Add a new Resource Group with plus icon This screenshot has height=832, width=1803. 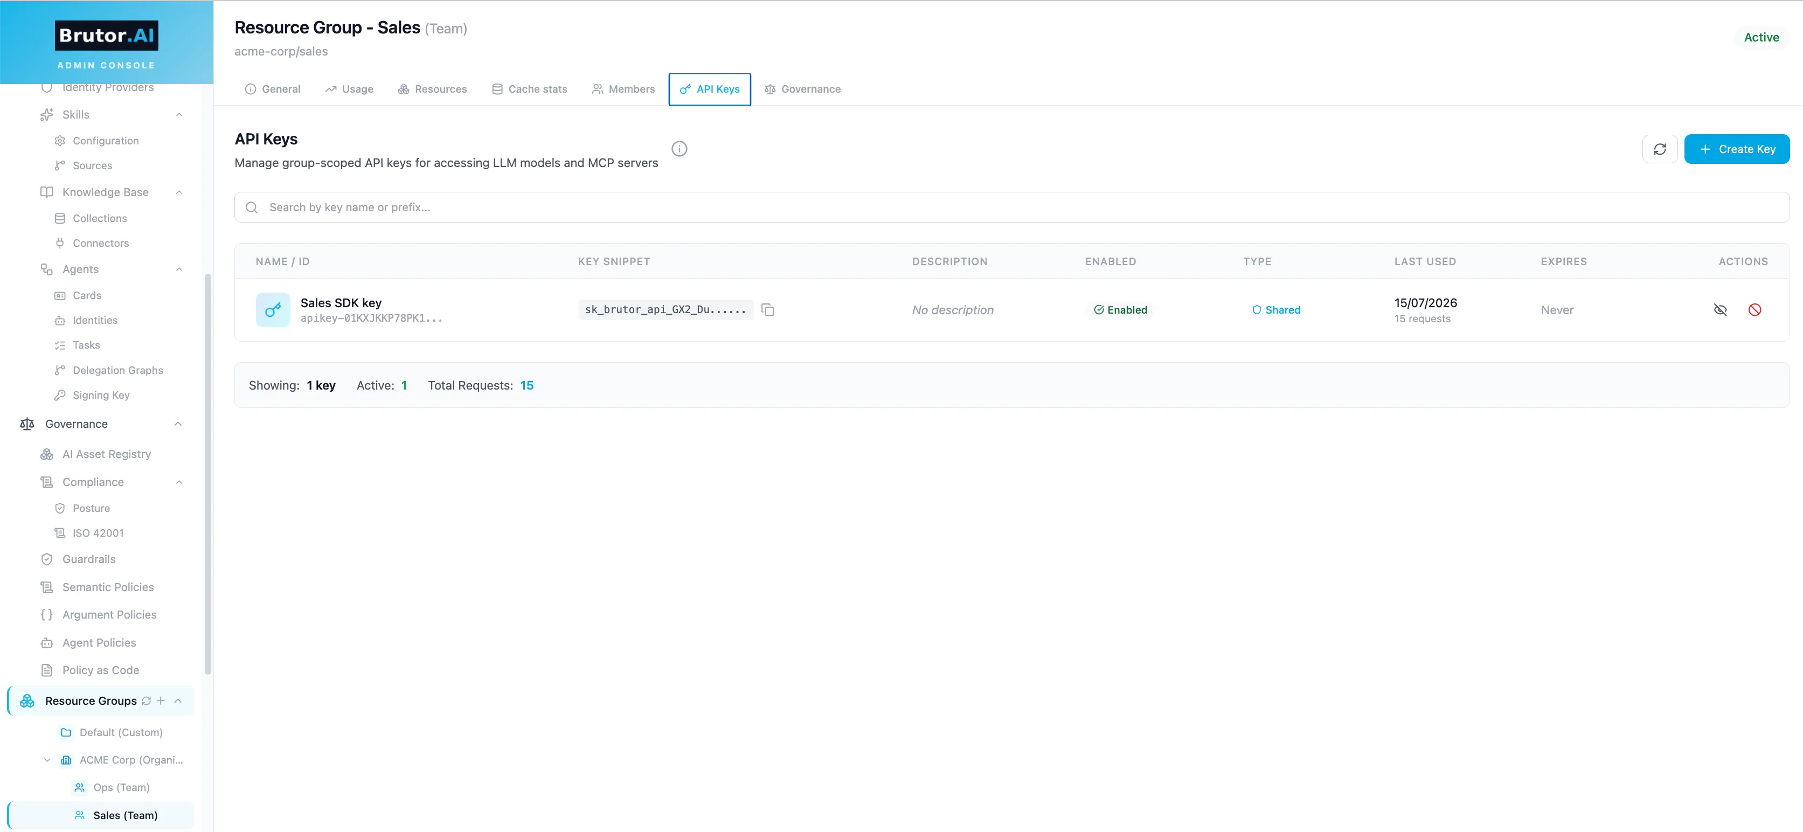(161, 701)
